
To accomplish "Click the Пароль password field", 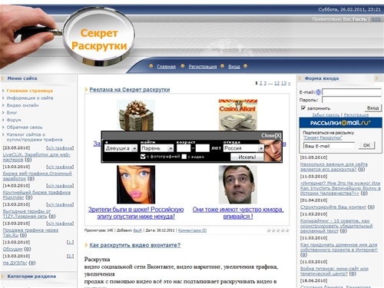I will 352,100.
